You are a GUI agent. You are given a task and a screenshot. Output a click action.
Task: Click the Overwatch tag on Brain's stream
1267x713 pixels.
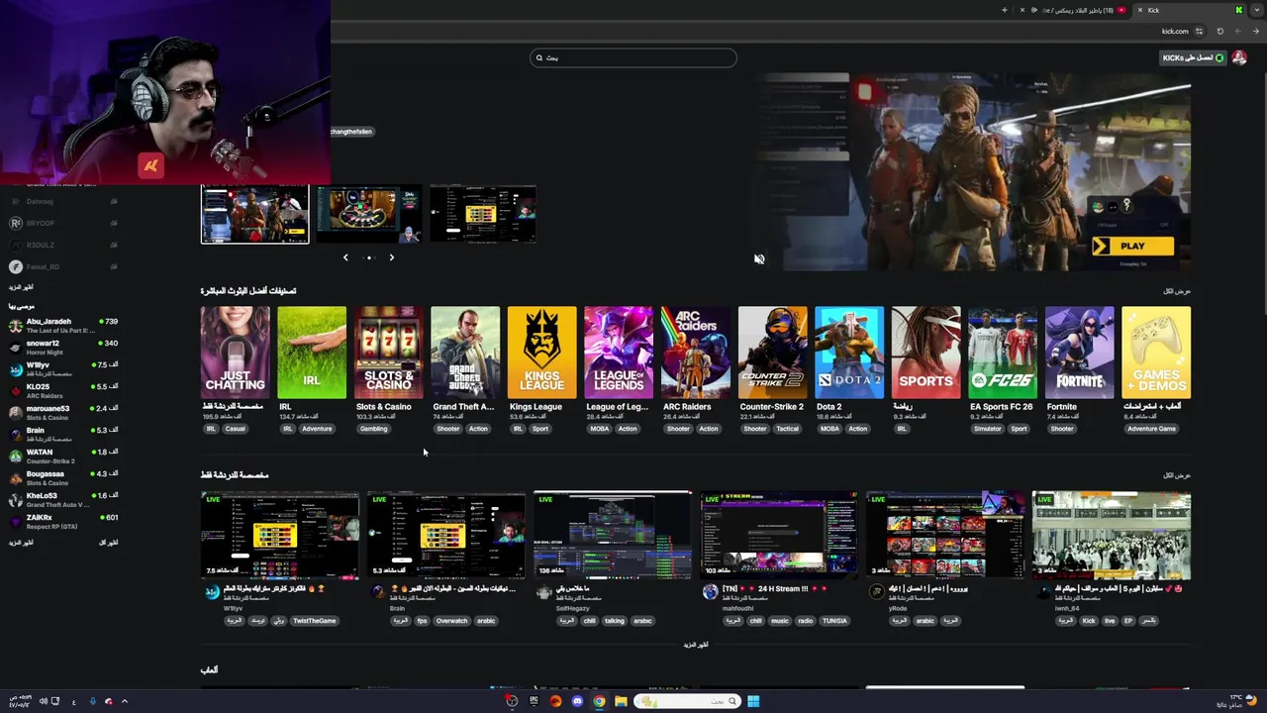tap(451, 621)
